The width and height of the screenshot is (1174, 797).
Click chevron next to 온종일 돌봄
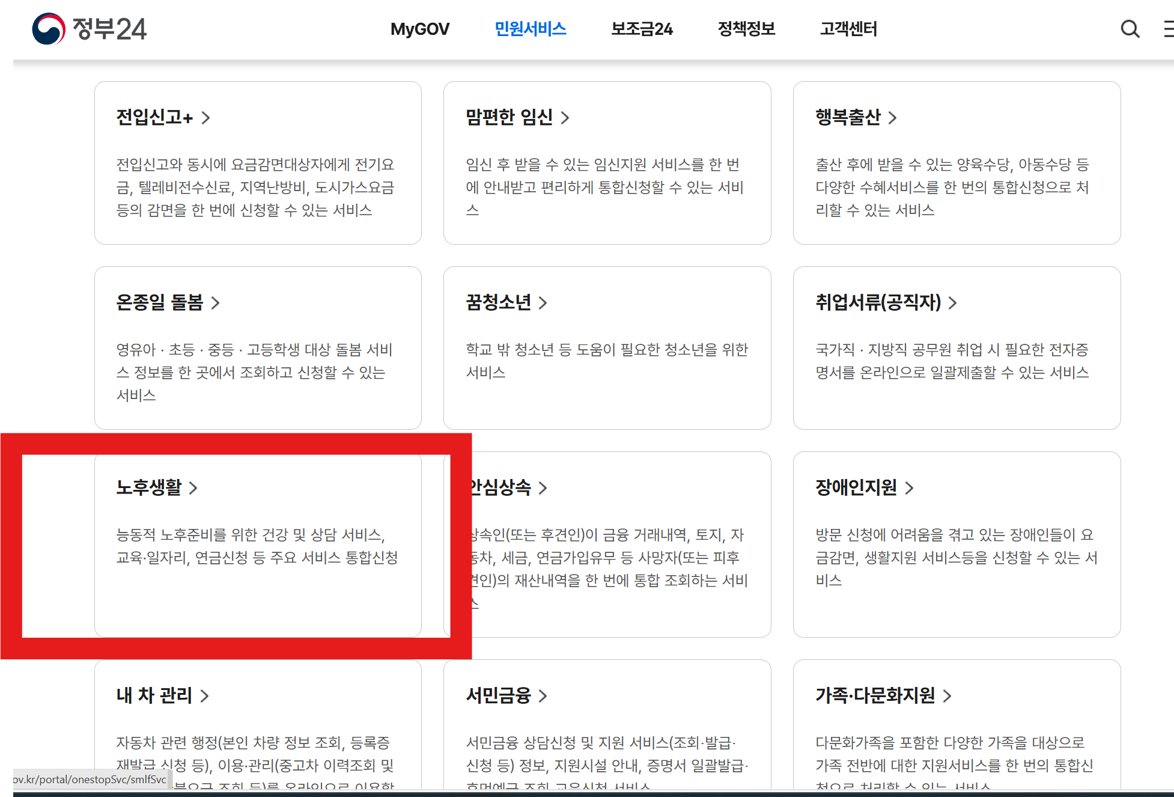[215, 303]
